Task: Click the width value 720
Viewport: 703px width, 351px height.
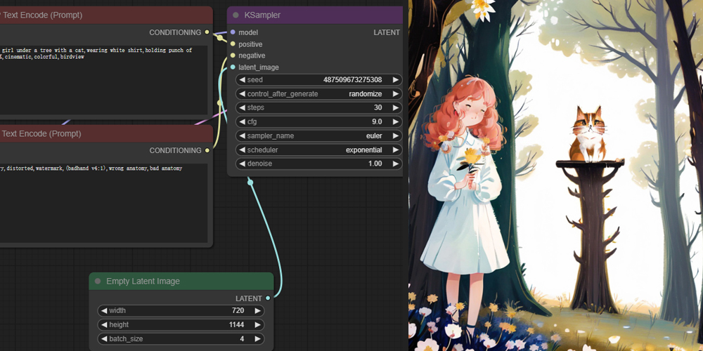Action: tap(238, 311)
